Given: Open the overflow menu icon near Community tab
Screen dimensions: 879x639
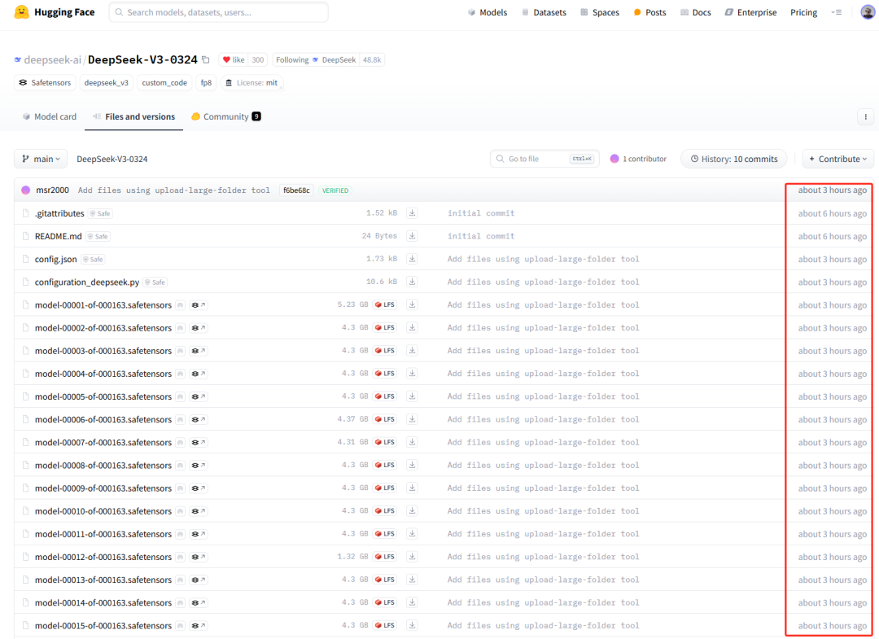Looking at the screenshot, I should pos(865,116).
